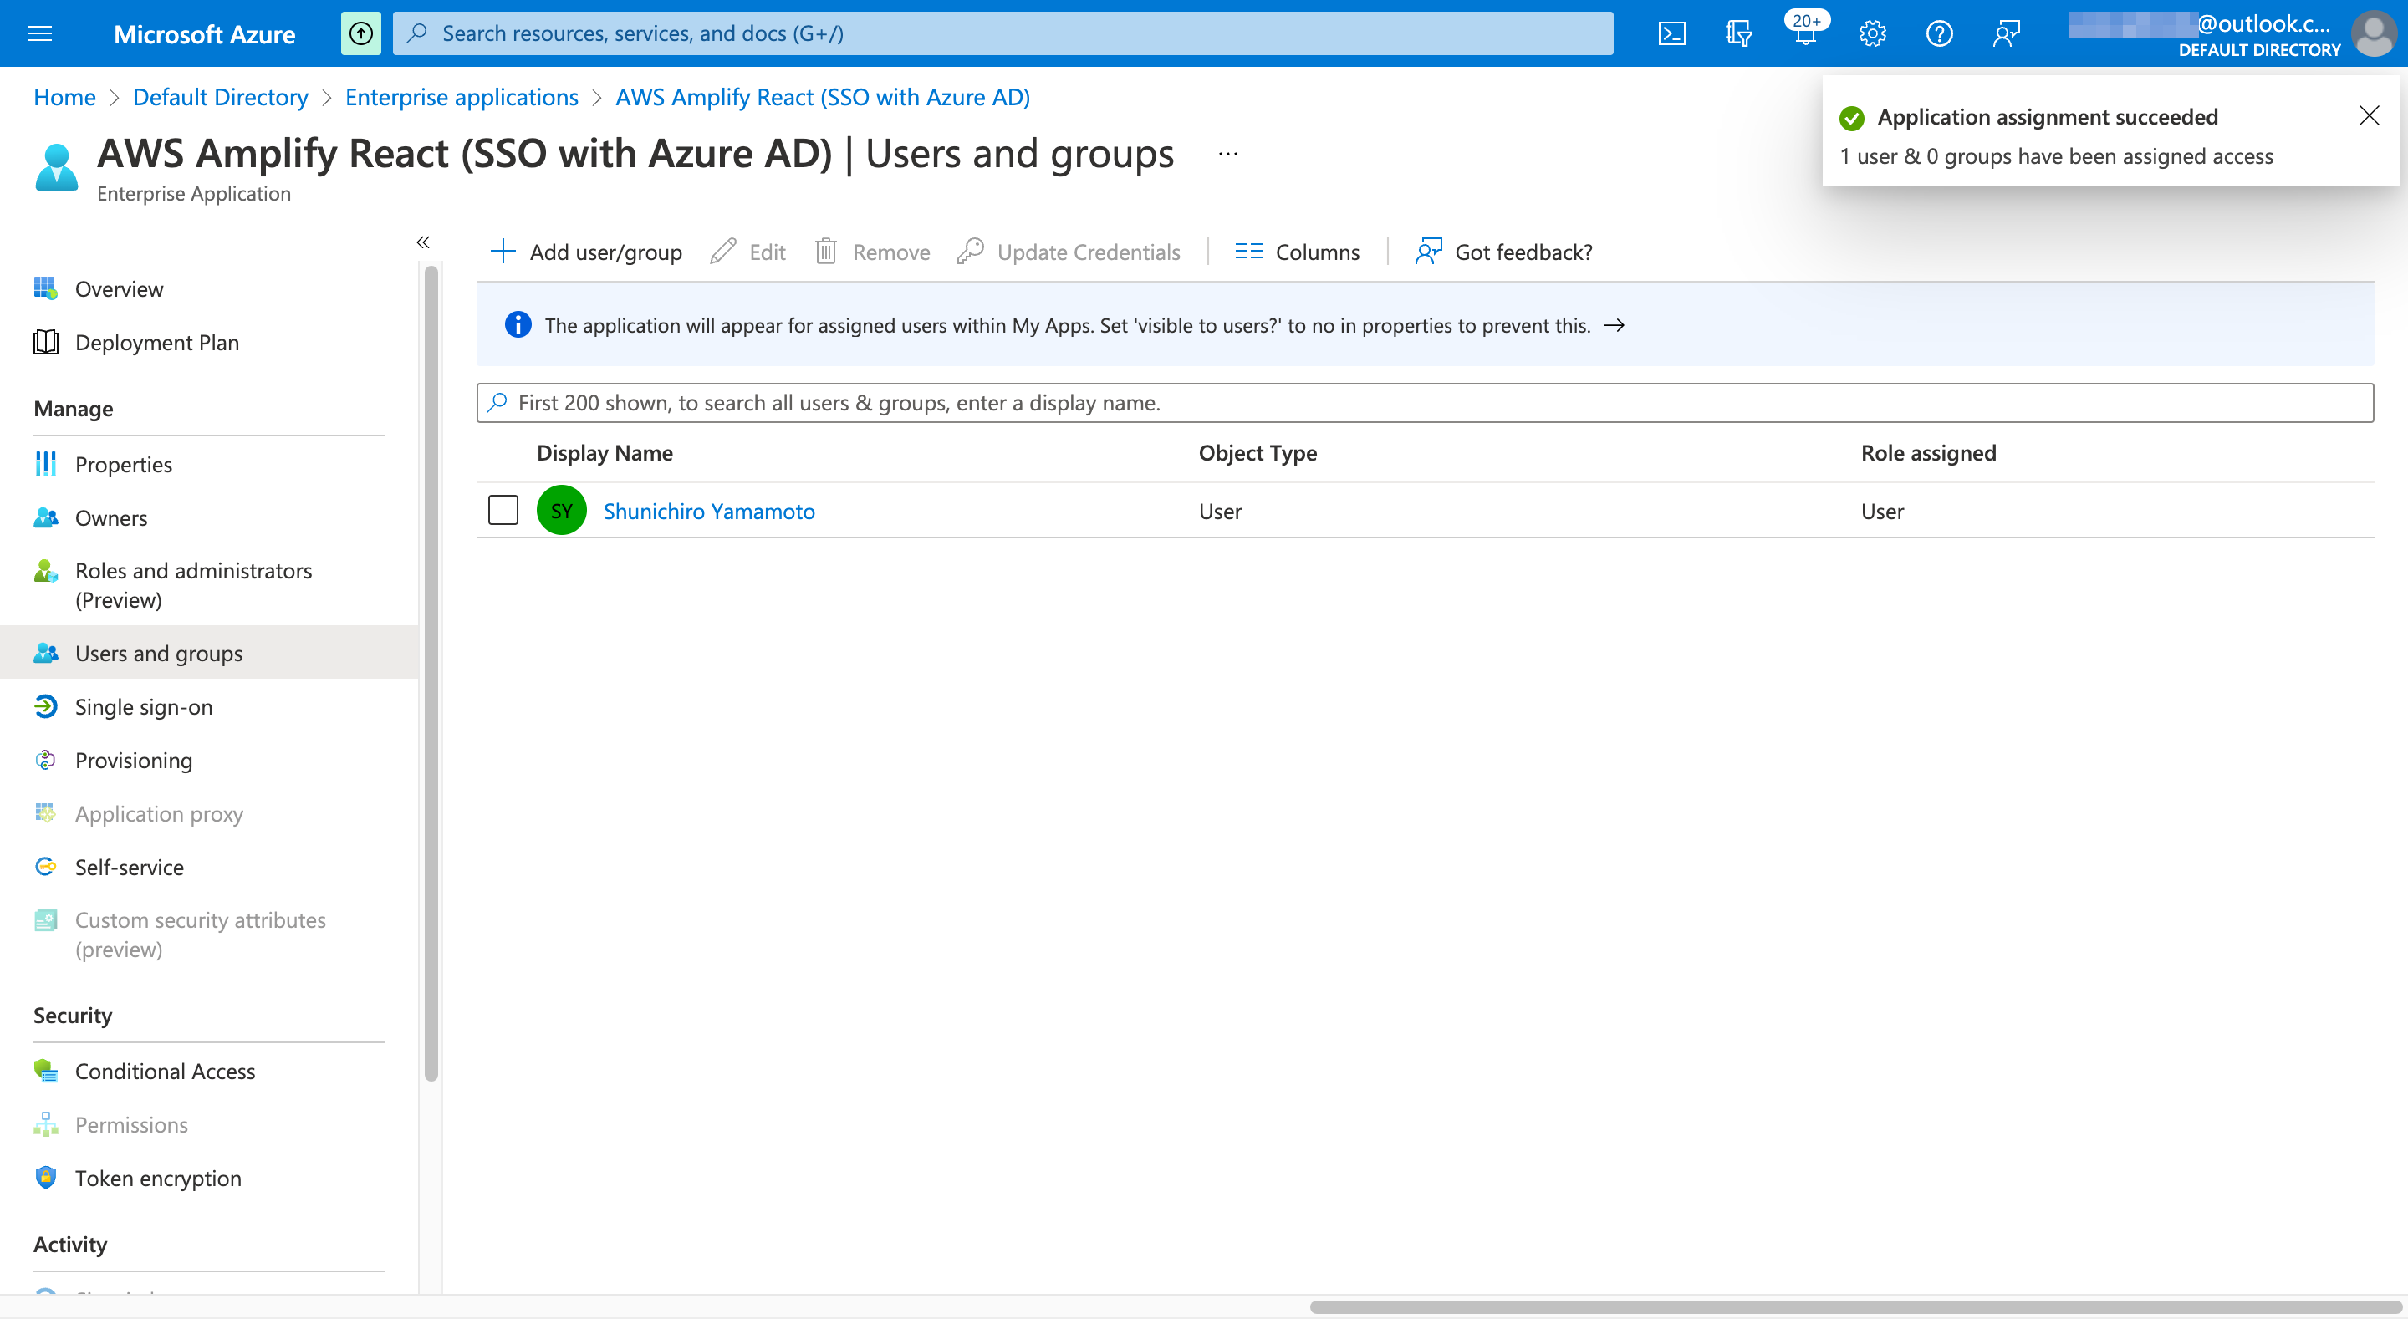Click the Remove trash icon

point(826,251)
